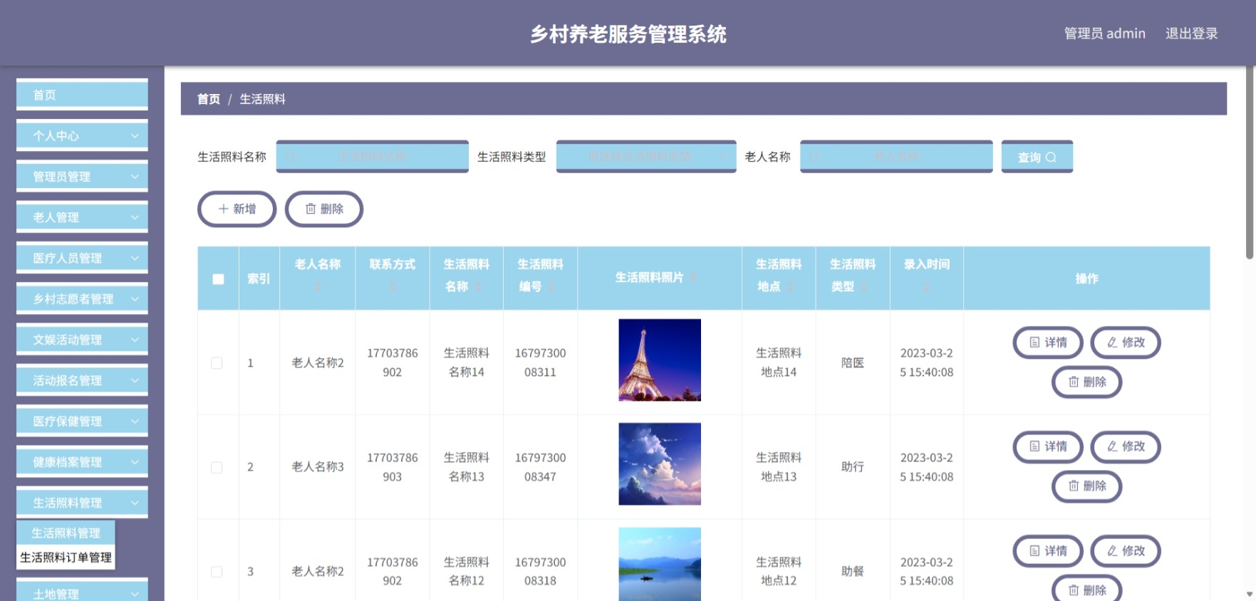Check the row 1 checkbox for 老人名称2
The width and height of the screenshot is (1256, 601).
(217, 363)
